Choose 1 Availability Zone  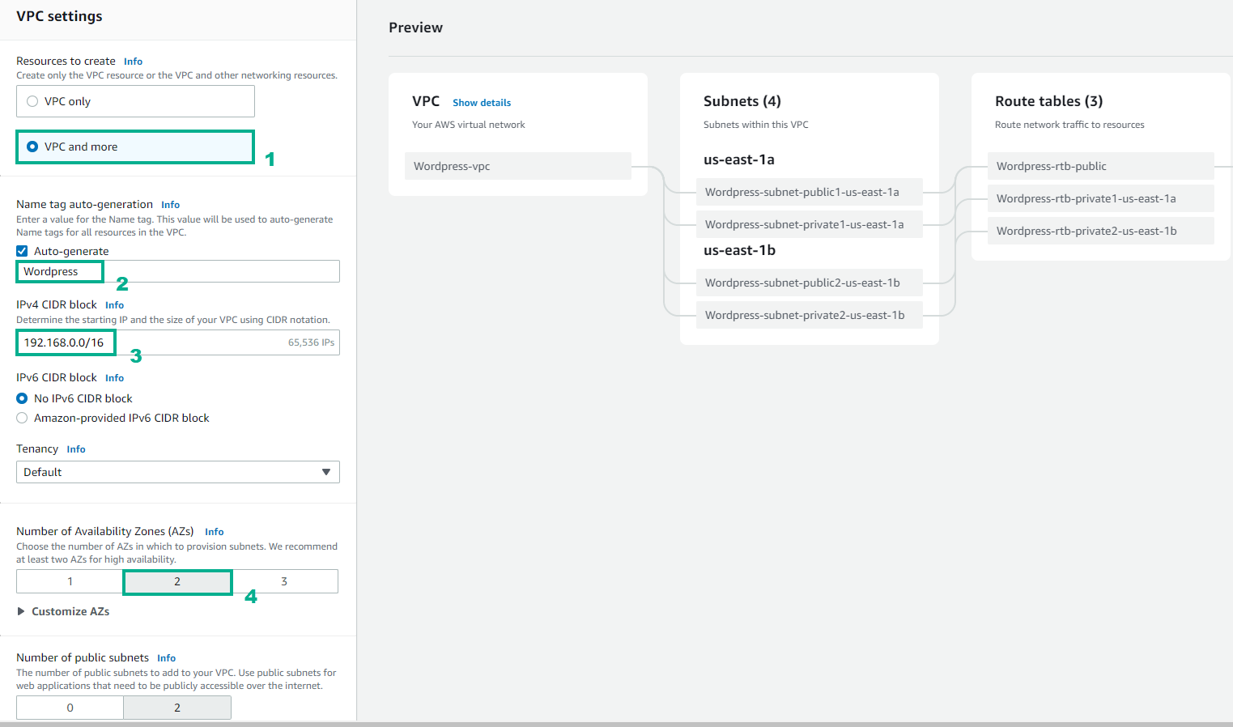[70, 581]
